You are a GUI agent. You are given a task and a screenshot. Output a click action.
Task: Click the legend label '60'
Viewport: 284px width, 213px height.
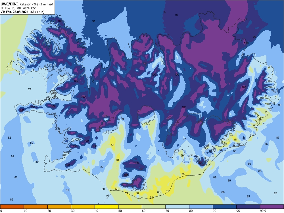pyautogui.click(x=144, y=211)
